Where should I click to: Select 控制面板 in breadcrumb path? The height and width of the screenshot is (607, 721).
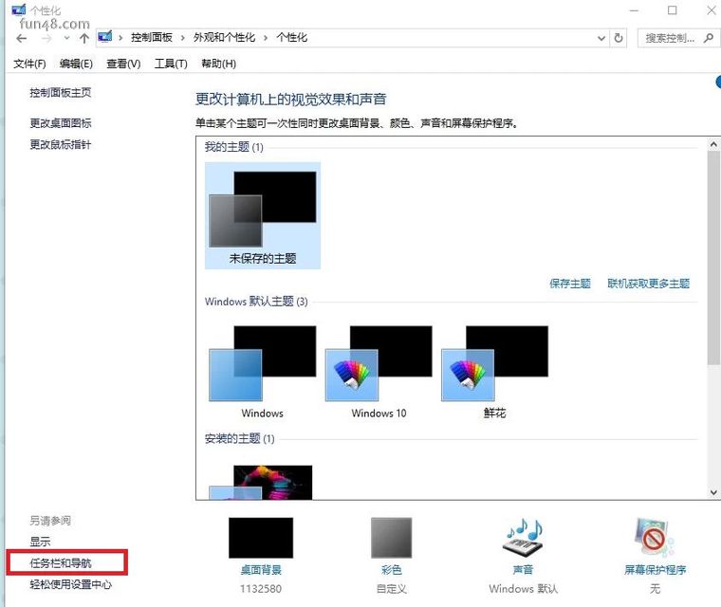pyautogui.click(x=151, y=37)
